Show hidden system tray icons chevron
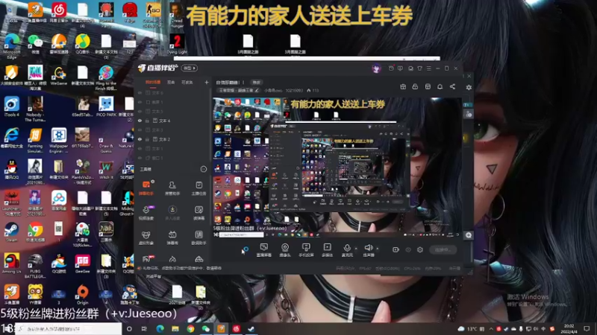This screenshot has height=335, width=597. [x=491, y=329]
